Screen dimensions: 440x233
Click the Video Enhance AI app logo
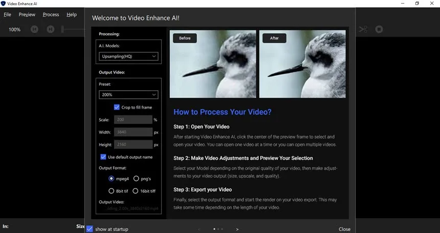4,4
